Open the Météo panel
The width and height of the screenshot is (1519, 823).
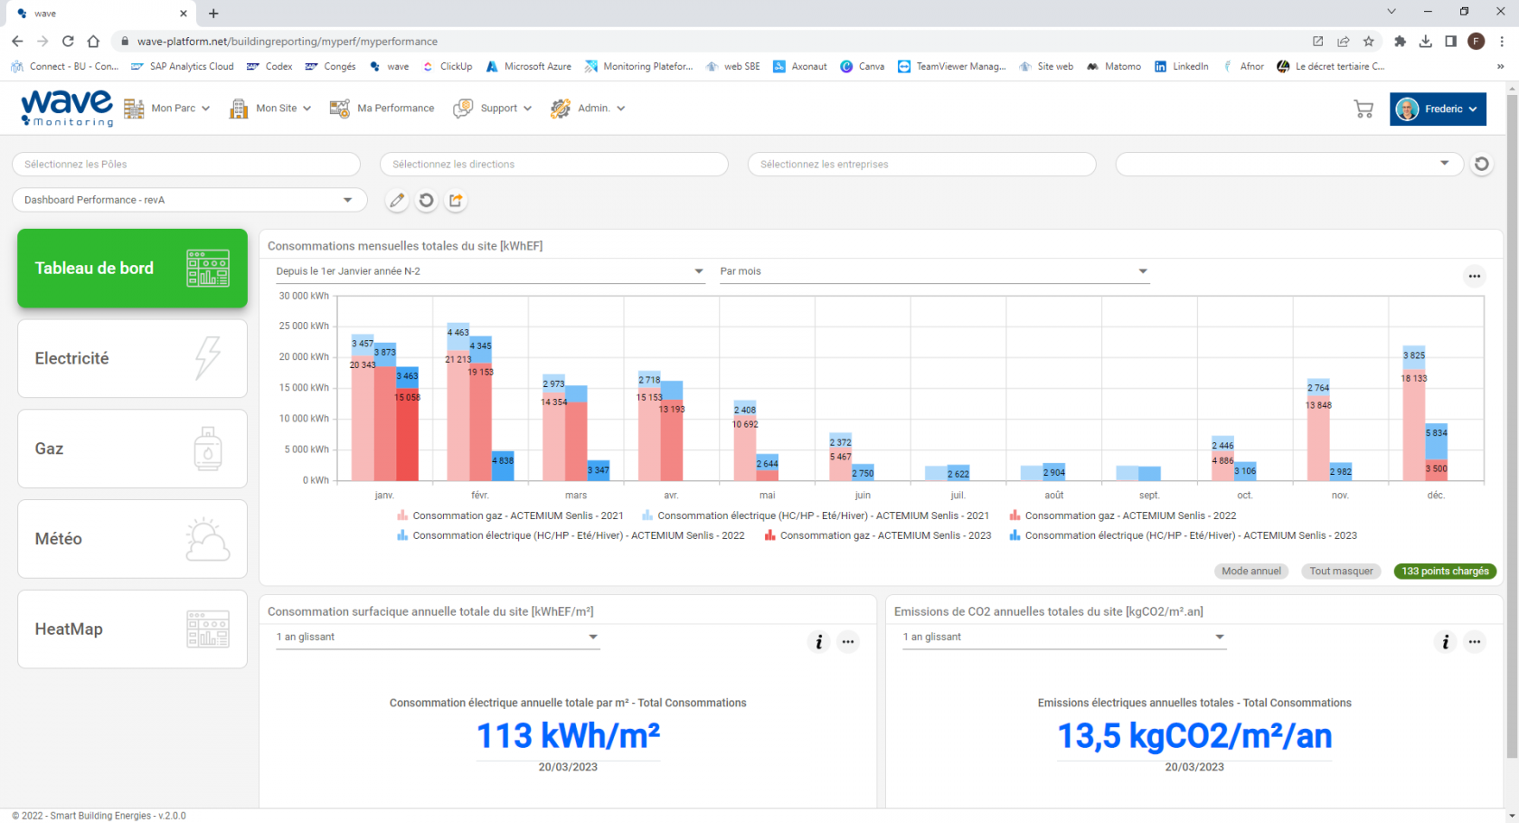[132, 539]
